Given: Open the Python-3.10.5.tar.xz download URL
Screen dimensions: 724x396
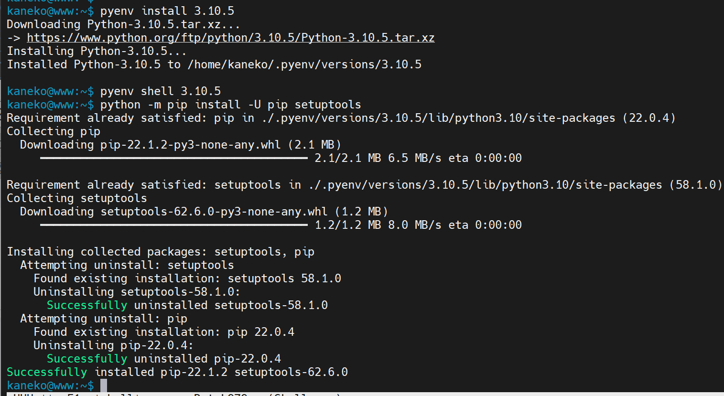Looking at the screenshot, I should [230, 38].
